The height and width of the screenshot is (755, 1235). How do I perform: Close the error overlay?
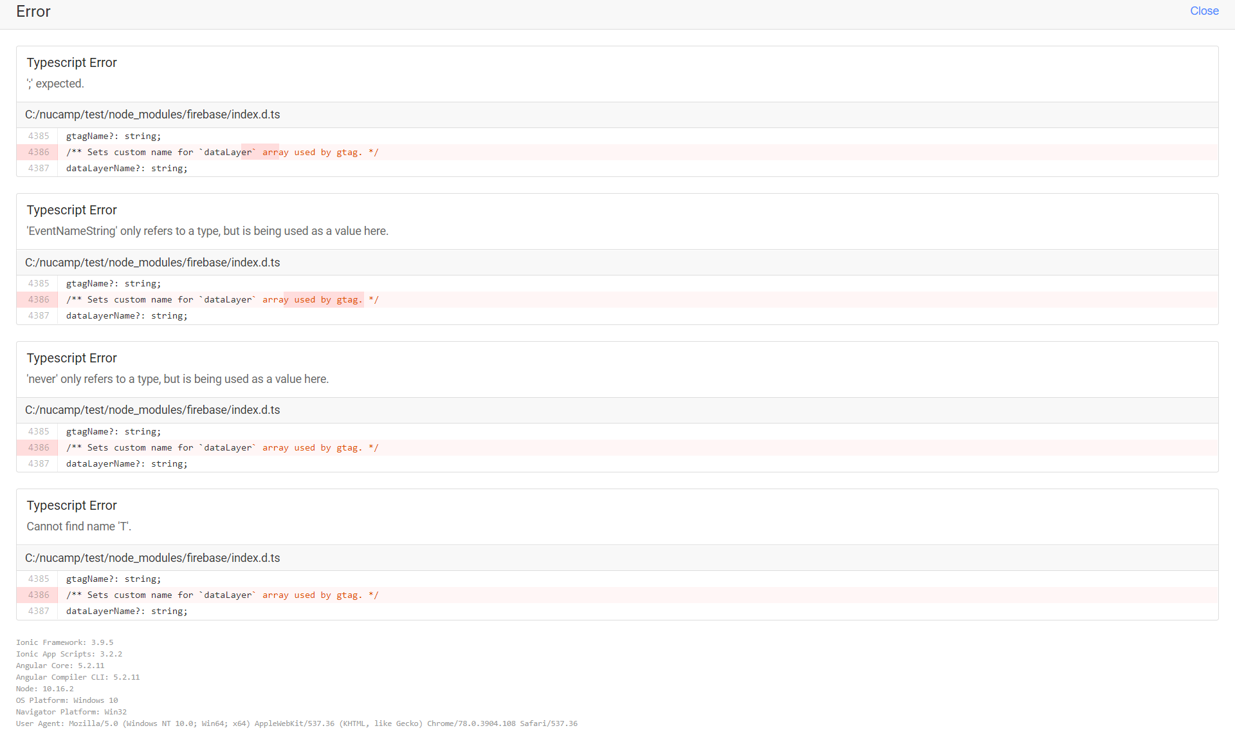point(1204,10)
